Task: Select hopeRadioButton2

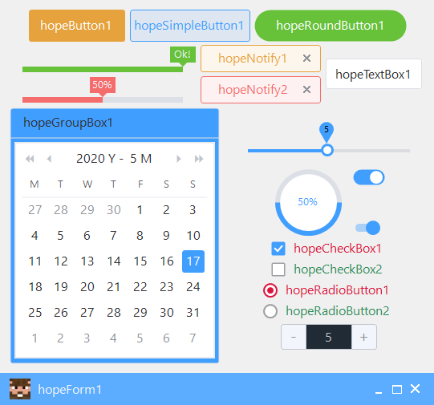Action: (270, 311)
